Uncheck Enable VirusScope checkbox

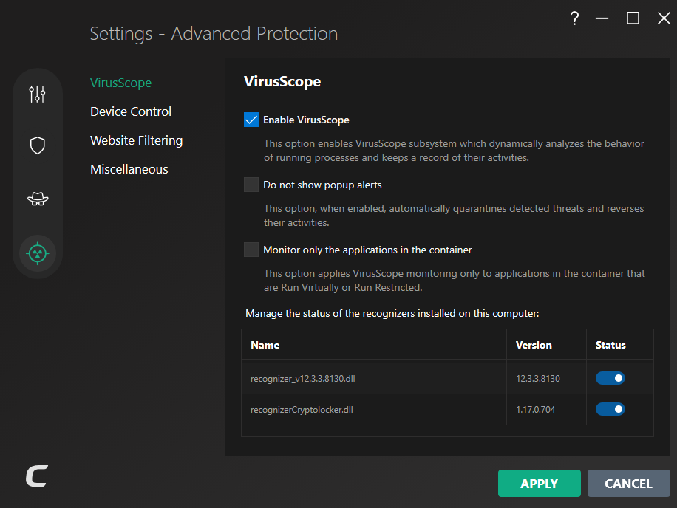[x=251, y=120]
